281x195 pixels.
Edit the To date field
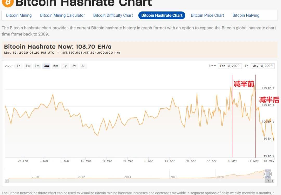[262, 66]
